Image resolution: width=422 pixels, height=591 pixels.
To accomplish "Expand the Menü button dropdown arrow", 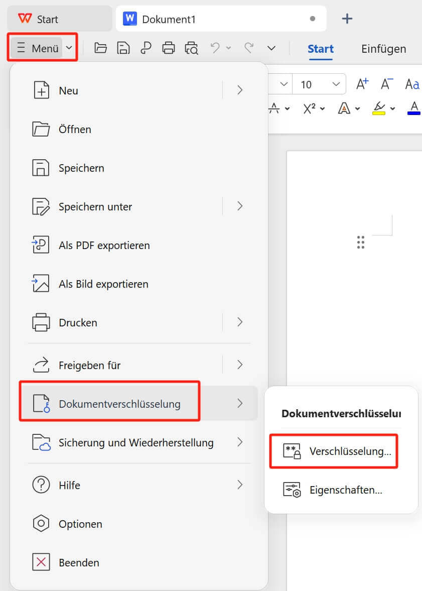I will click(x=68, y=48).
